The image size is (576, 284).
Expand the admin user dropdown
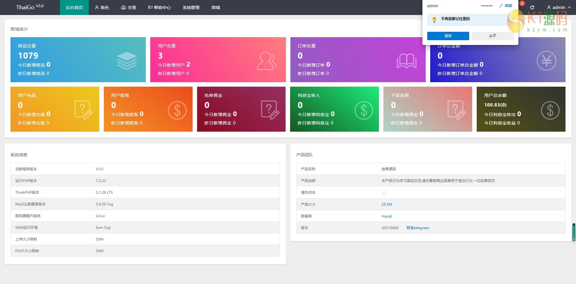tap(559, 7)
